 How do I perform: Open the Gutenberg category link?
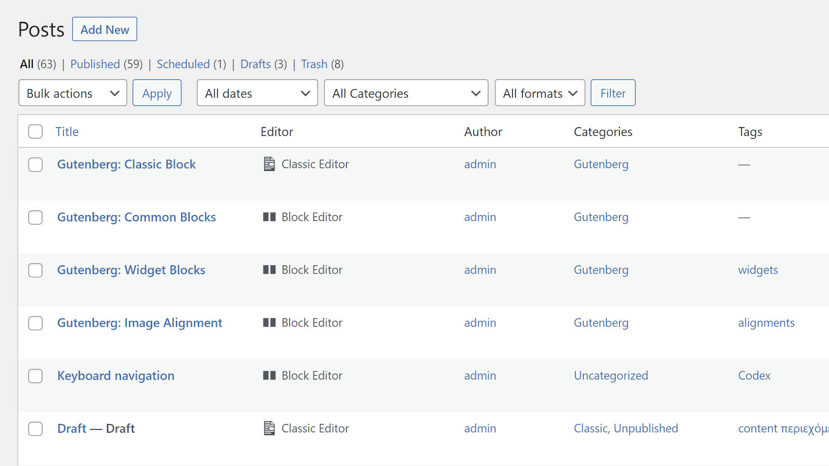click(601, 164)
